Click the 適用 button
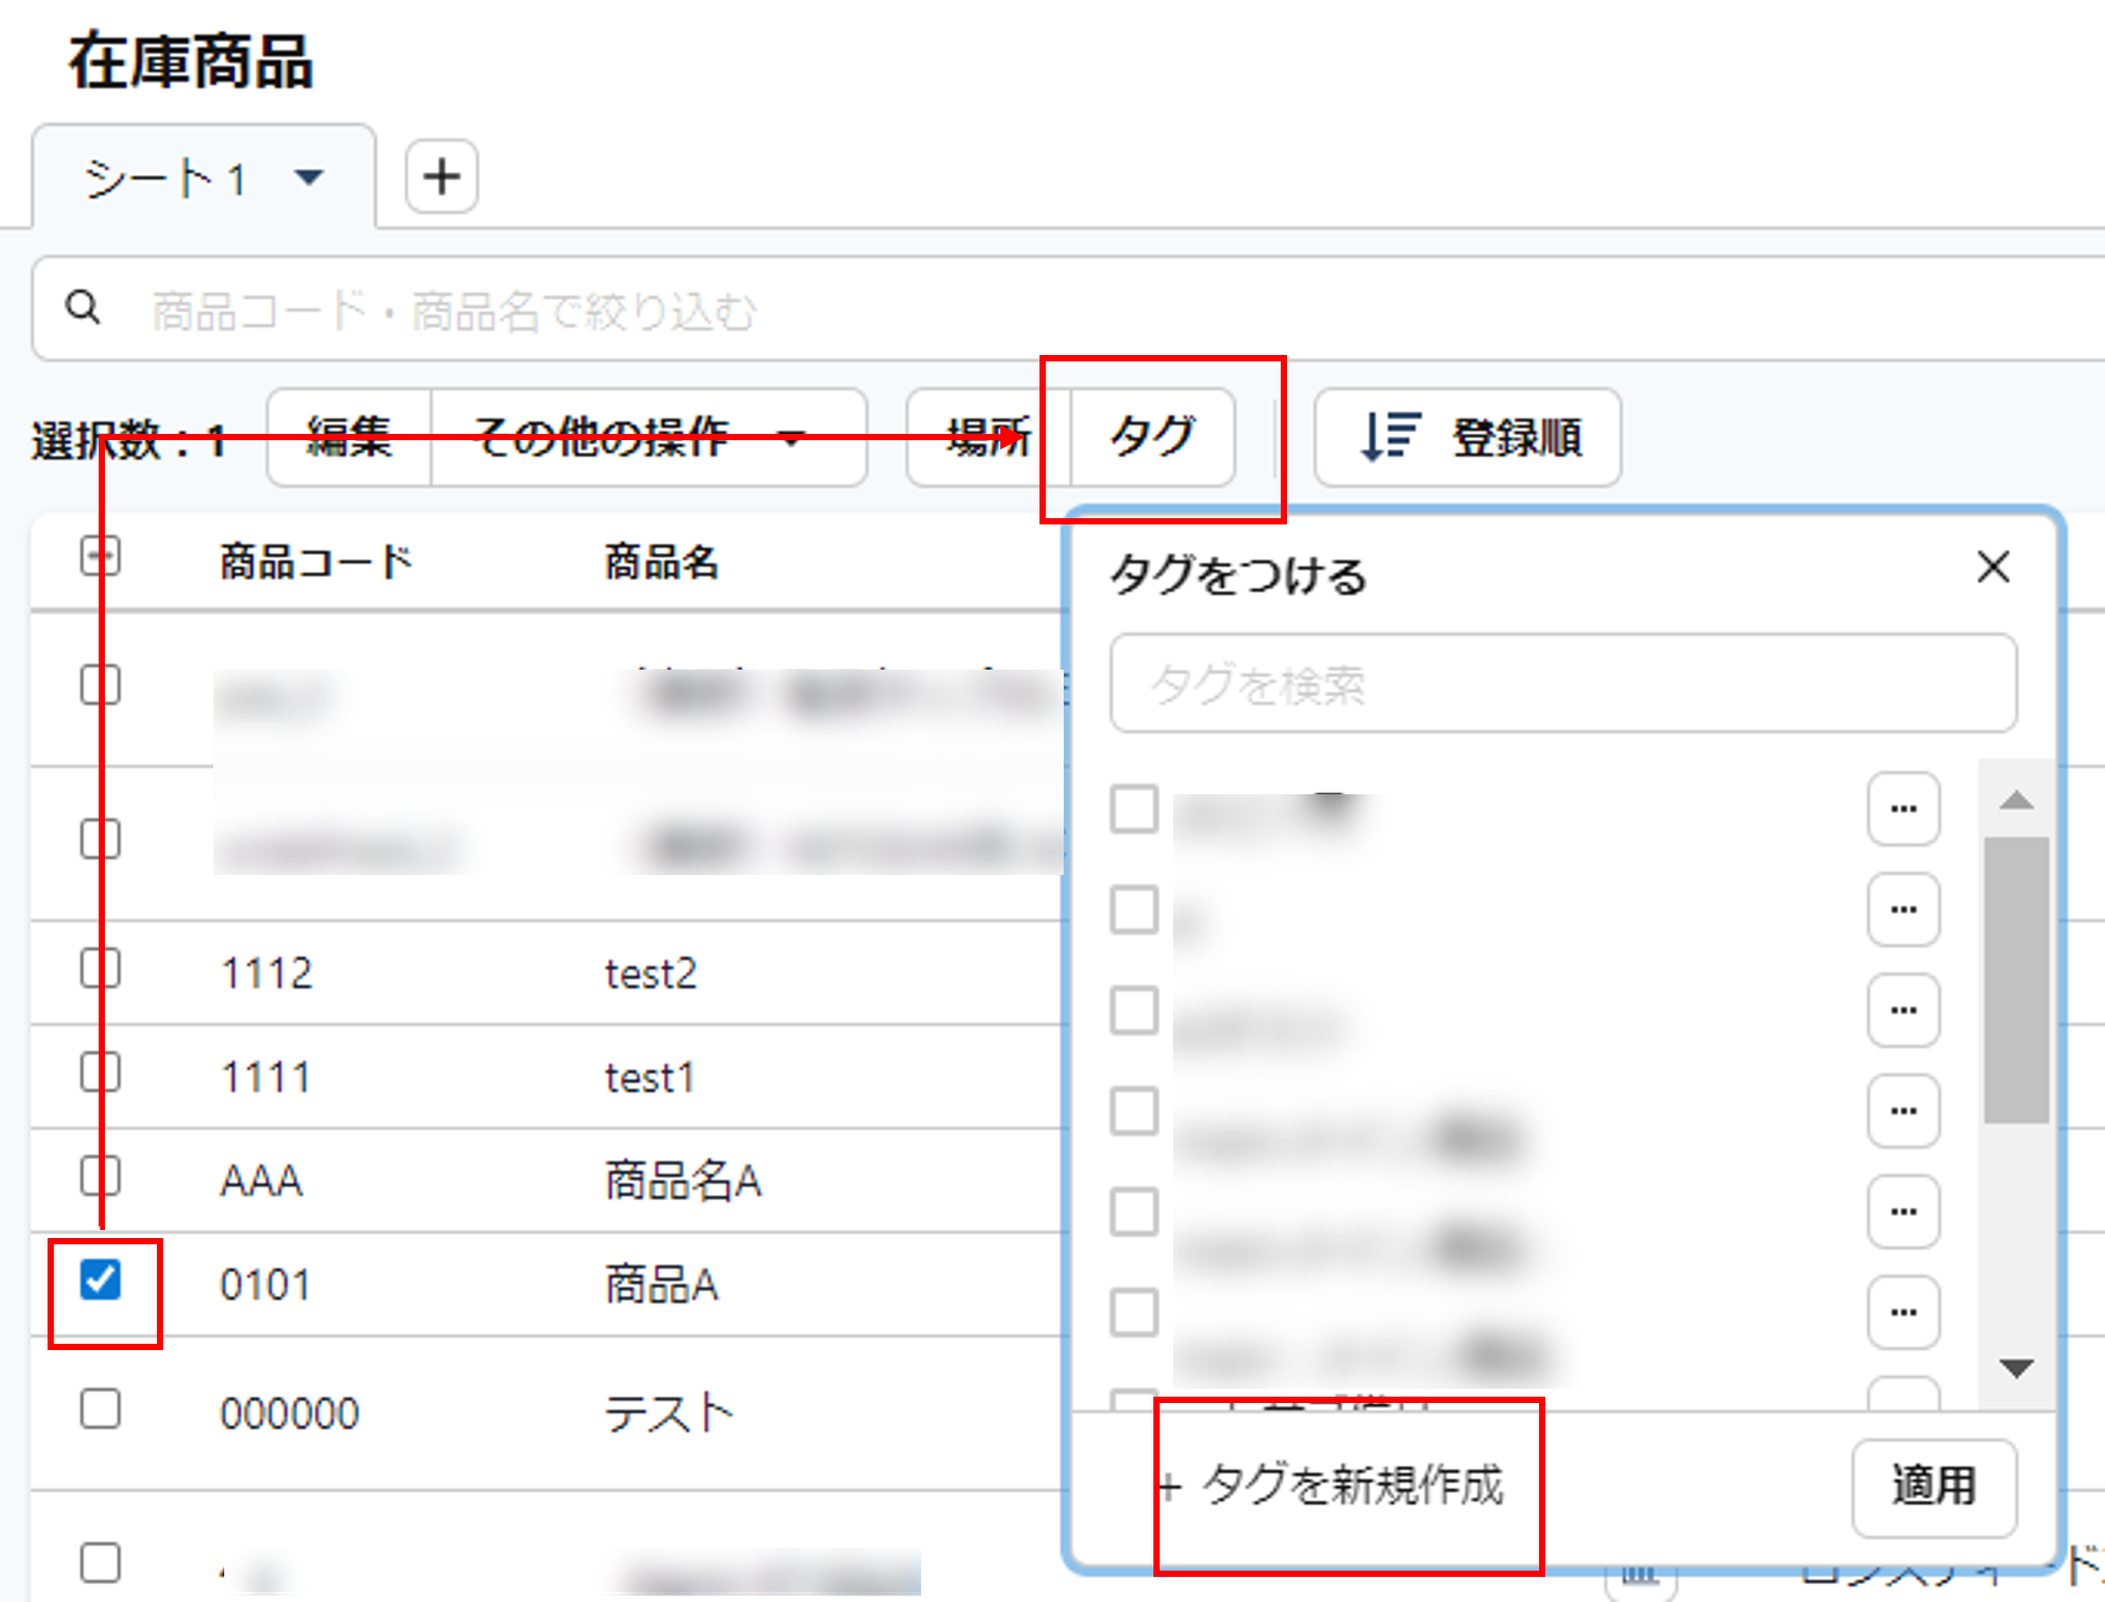This screenshot has height=1602, width=2105. [1934, 1486]
